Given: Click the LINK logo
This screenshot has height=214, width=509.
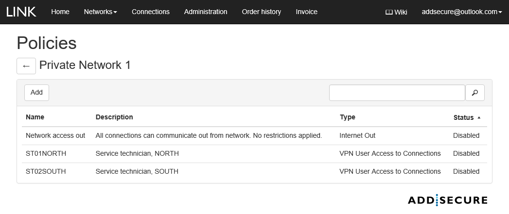Looking at the screenshot, I should pyautogui.click(x=21, y=12).
